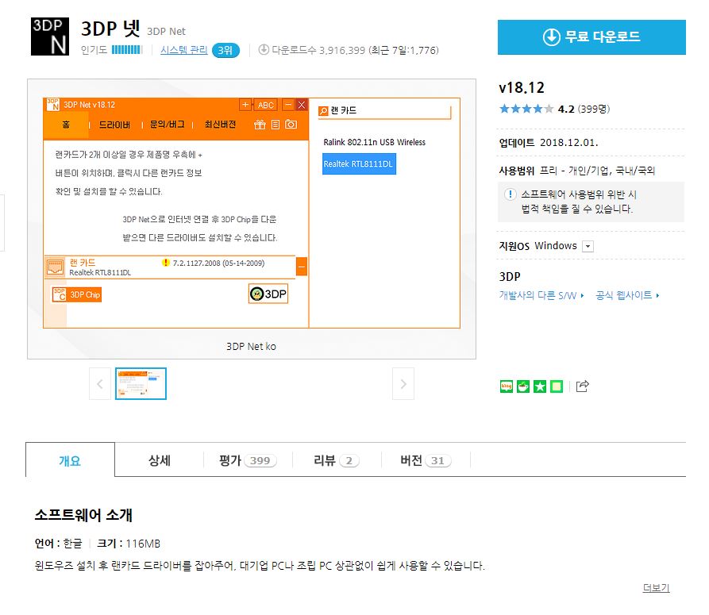Screen dimensions: 709x615
Task: Click the 더보기 more link
Action: 656,587
